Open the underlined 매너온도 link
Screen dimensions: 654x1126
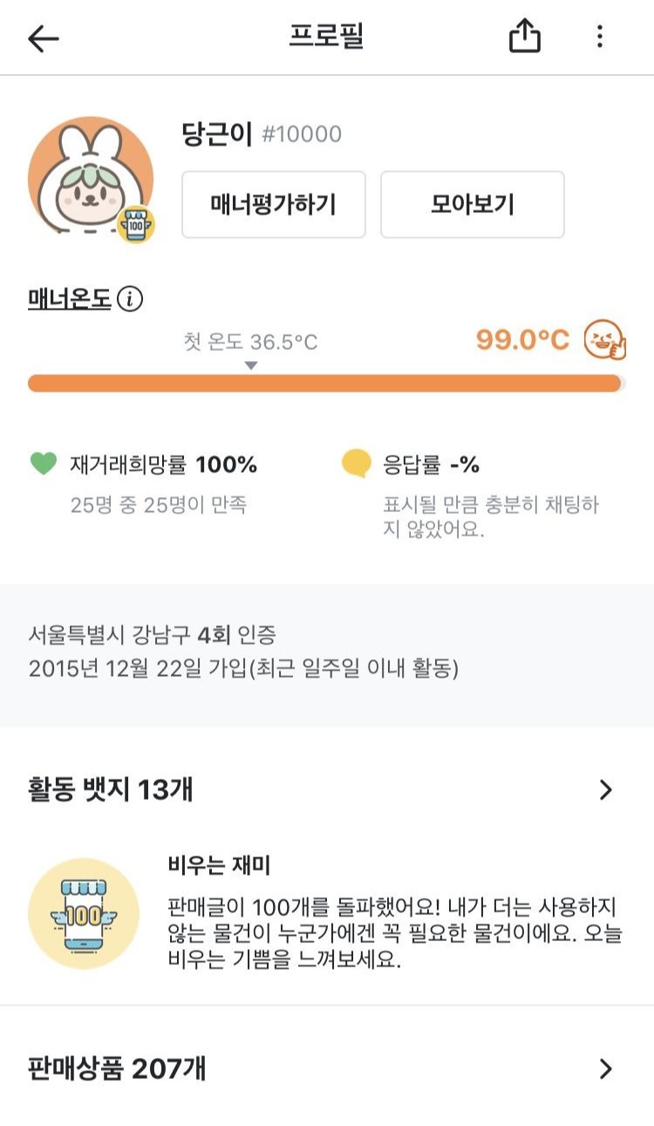click(x=70, y=299)
